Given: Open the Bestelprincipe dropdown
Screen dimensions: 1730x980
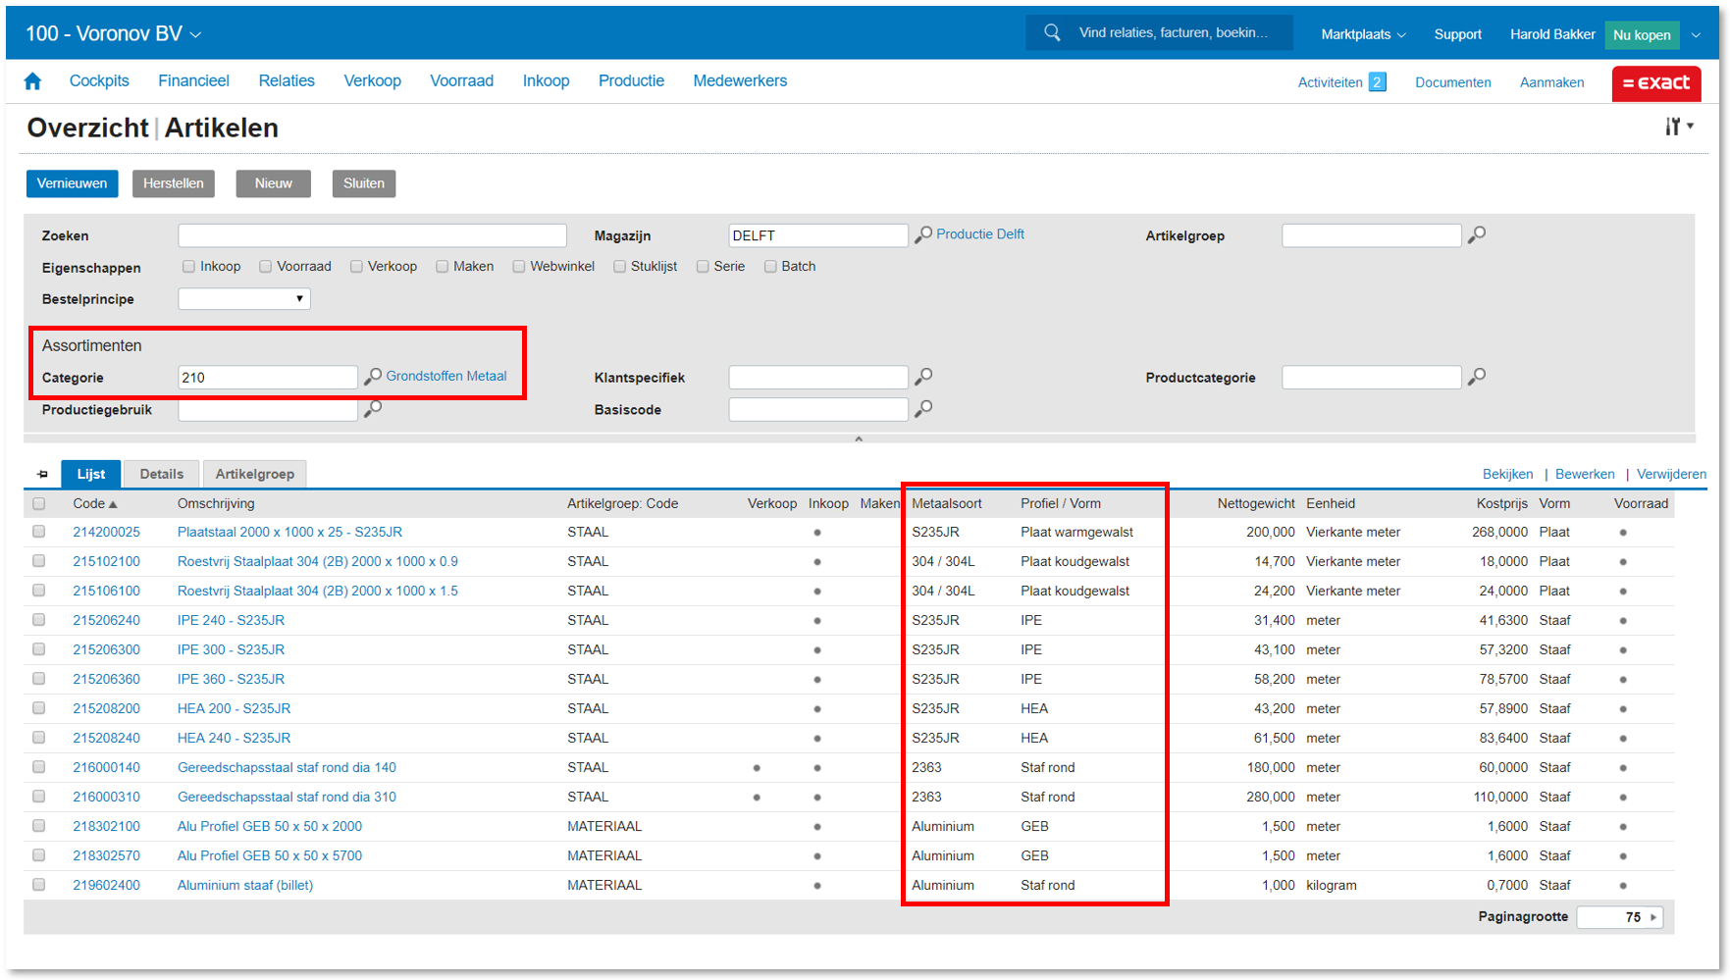Looking at the screenshot, I should [x=244, y=299].
